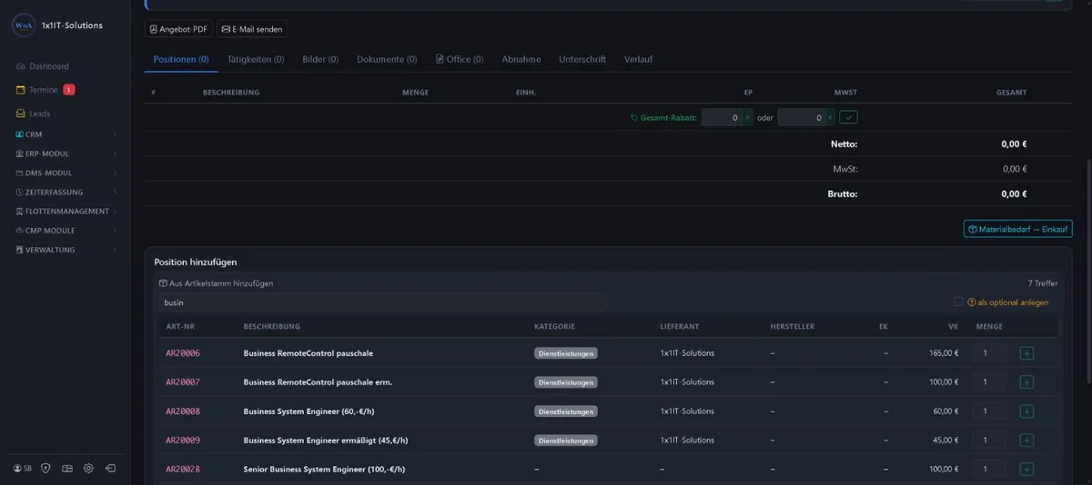Expand the VERWALTUNG sidebar section
The width and height of the screenshot is (1092, 485).
[x=67, y=249]
